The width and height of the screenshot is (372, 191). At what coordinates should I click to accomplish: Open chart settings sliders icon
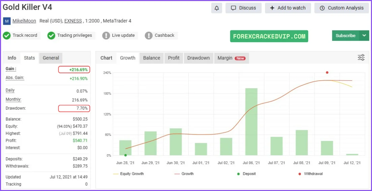[361, 58]
